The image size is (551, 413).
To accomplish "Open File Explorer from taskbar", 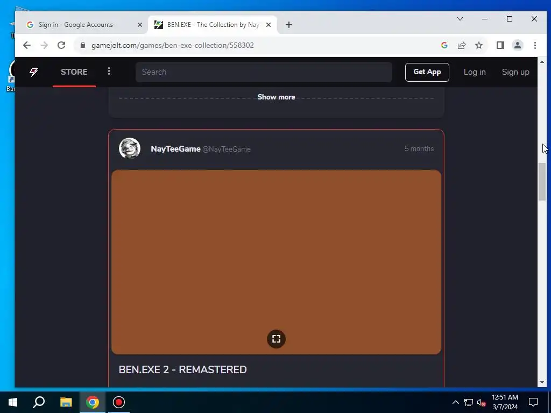I will [x=66, y=402].
